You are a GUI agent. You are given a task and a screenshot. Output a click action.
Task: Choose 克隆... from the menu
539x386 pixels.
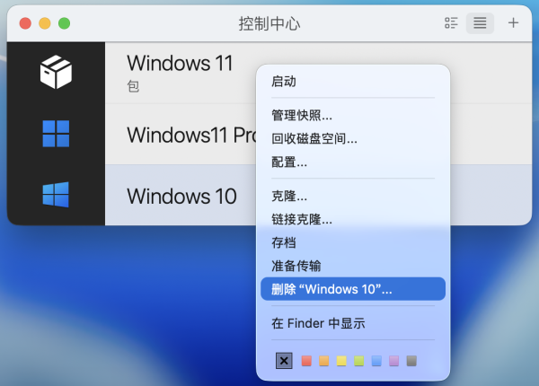(289, 196)
